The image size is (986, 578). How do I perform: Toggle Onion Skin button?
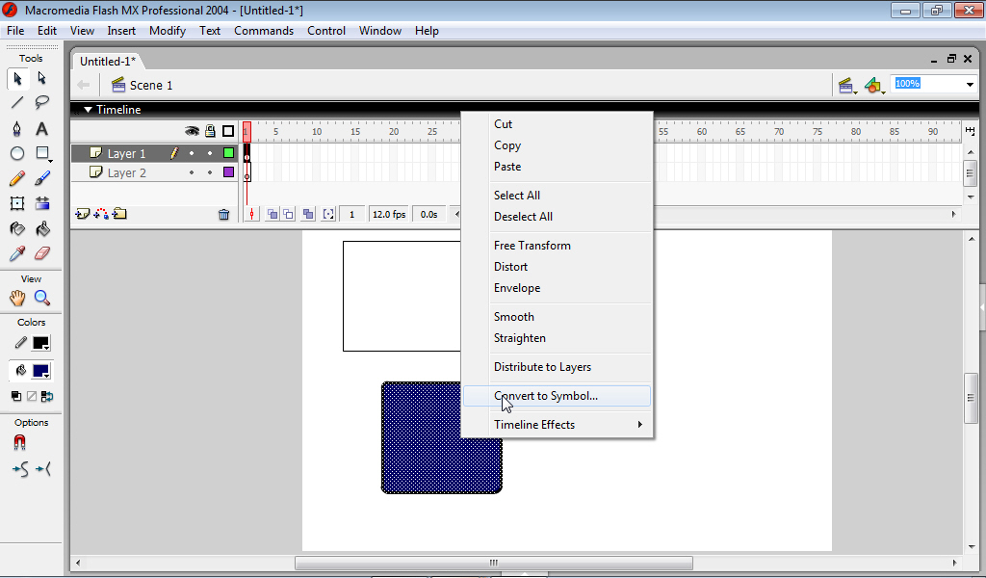(272, 215)
